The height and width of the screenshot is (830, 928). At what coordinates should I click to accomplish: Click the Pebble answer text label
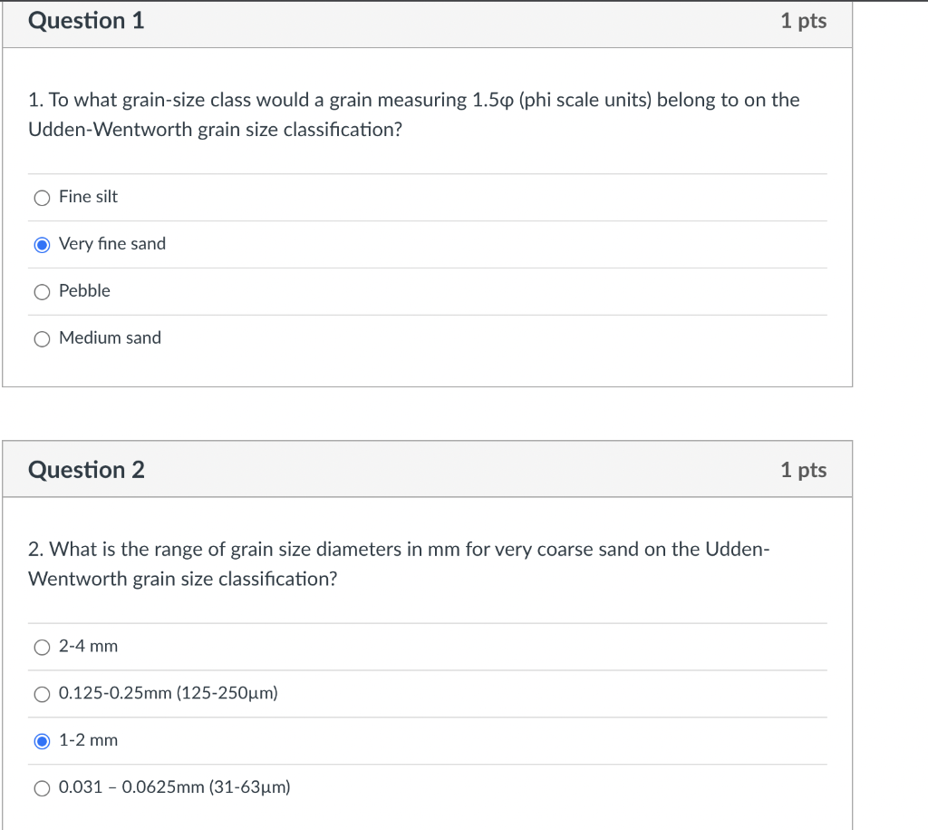[83, 290]
